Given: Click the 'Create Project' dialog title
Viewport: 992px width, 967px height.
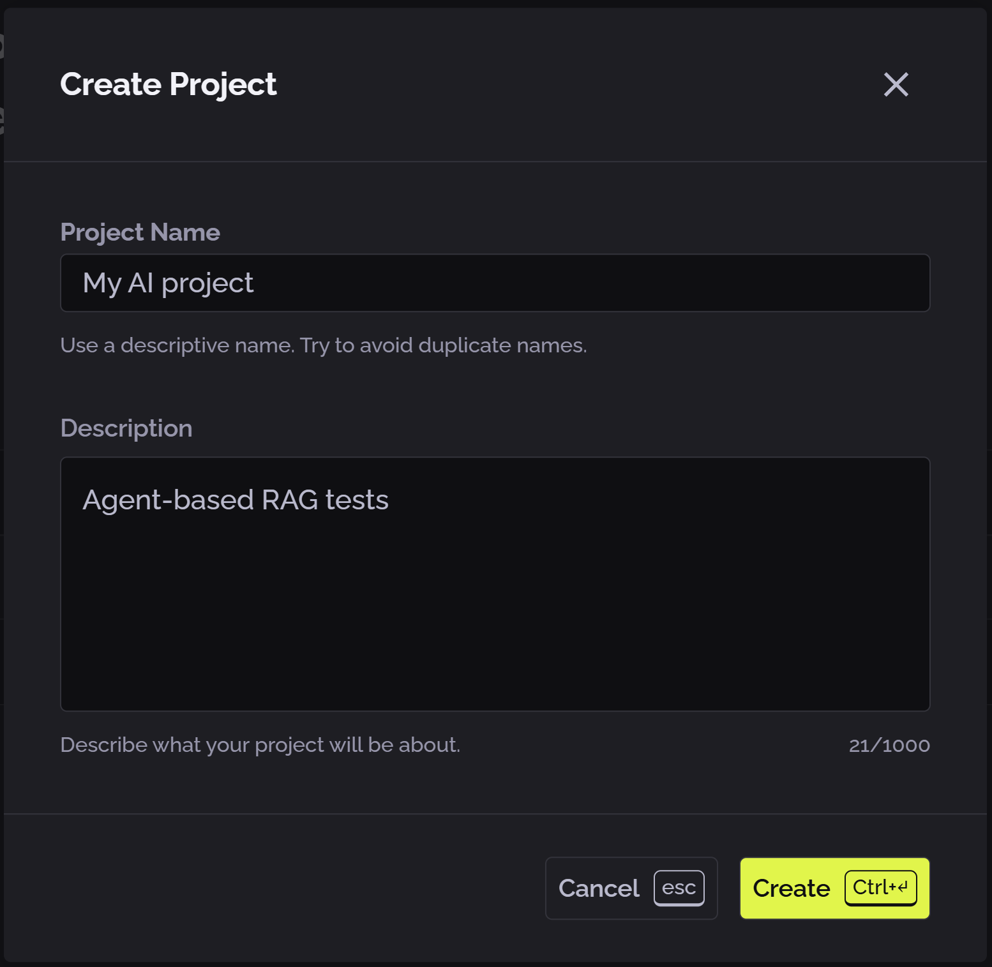Looking at the screenshot, I should (x=168, y=84).
